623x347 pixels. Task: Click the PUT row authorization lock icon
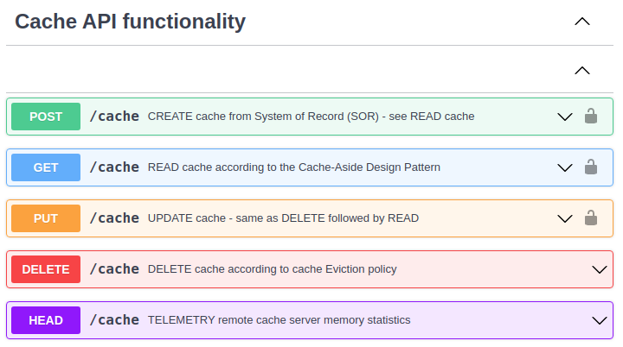[x=591, y=218]
